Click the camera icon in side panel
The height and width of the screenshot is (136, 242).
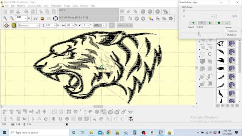[x=202, y=84]
